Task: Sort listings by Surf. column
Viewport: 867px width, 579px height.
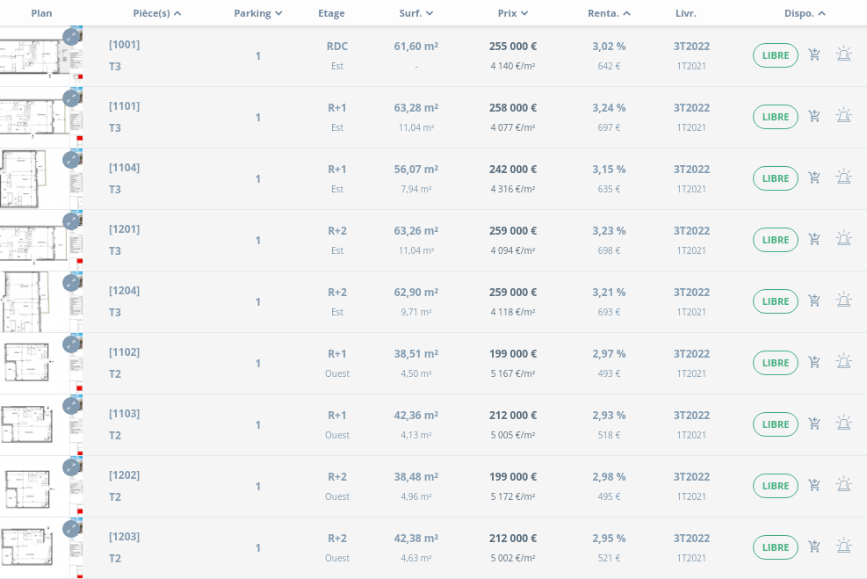Action: click(x=416, y=13)
